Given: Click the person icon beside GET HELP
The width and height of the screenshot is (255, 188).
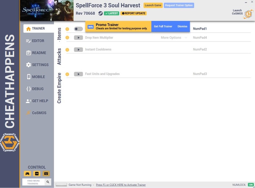Looking at the screenshot, I should point(28,101).
